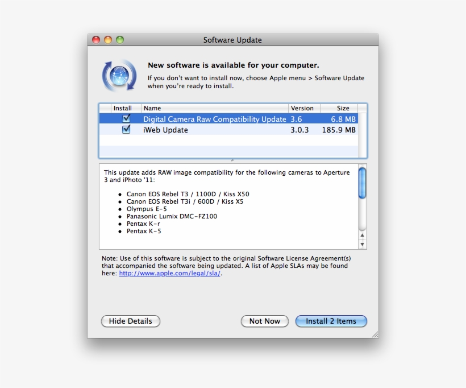
Task: Click the Olympus E-5 entry
Action: point(147,209)
